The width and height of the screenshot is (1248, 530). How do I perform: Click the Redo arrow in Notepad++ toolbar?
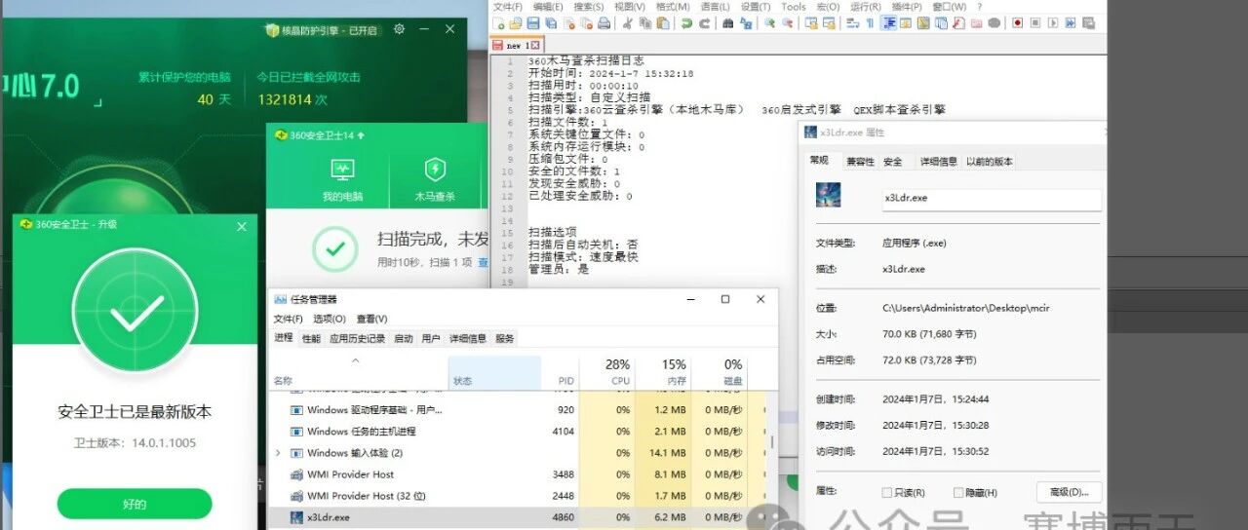pyautogui.click(x=704, y=22)
